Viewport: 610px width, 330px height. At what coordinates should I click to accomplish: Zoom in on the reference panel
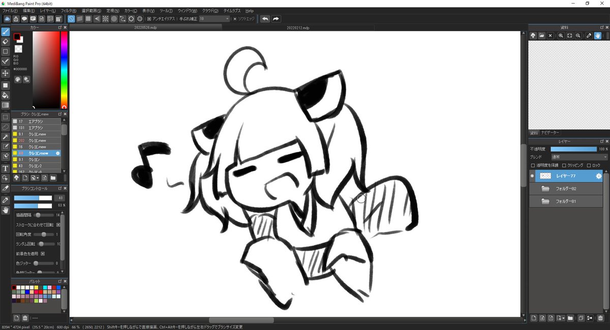[561, 36]
